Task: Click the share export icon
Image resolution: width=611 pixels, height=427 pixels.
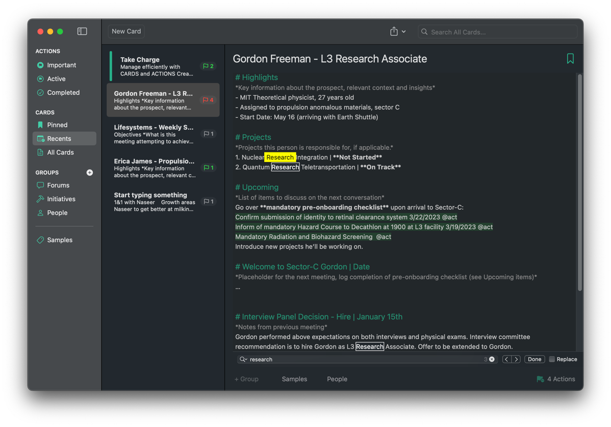Action: (394, 31)
